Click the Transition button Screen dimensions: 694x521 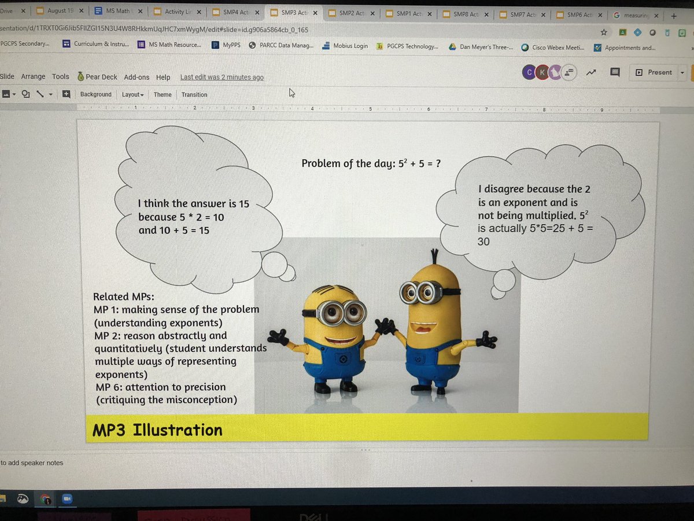(194, 94)
